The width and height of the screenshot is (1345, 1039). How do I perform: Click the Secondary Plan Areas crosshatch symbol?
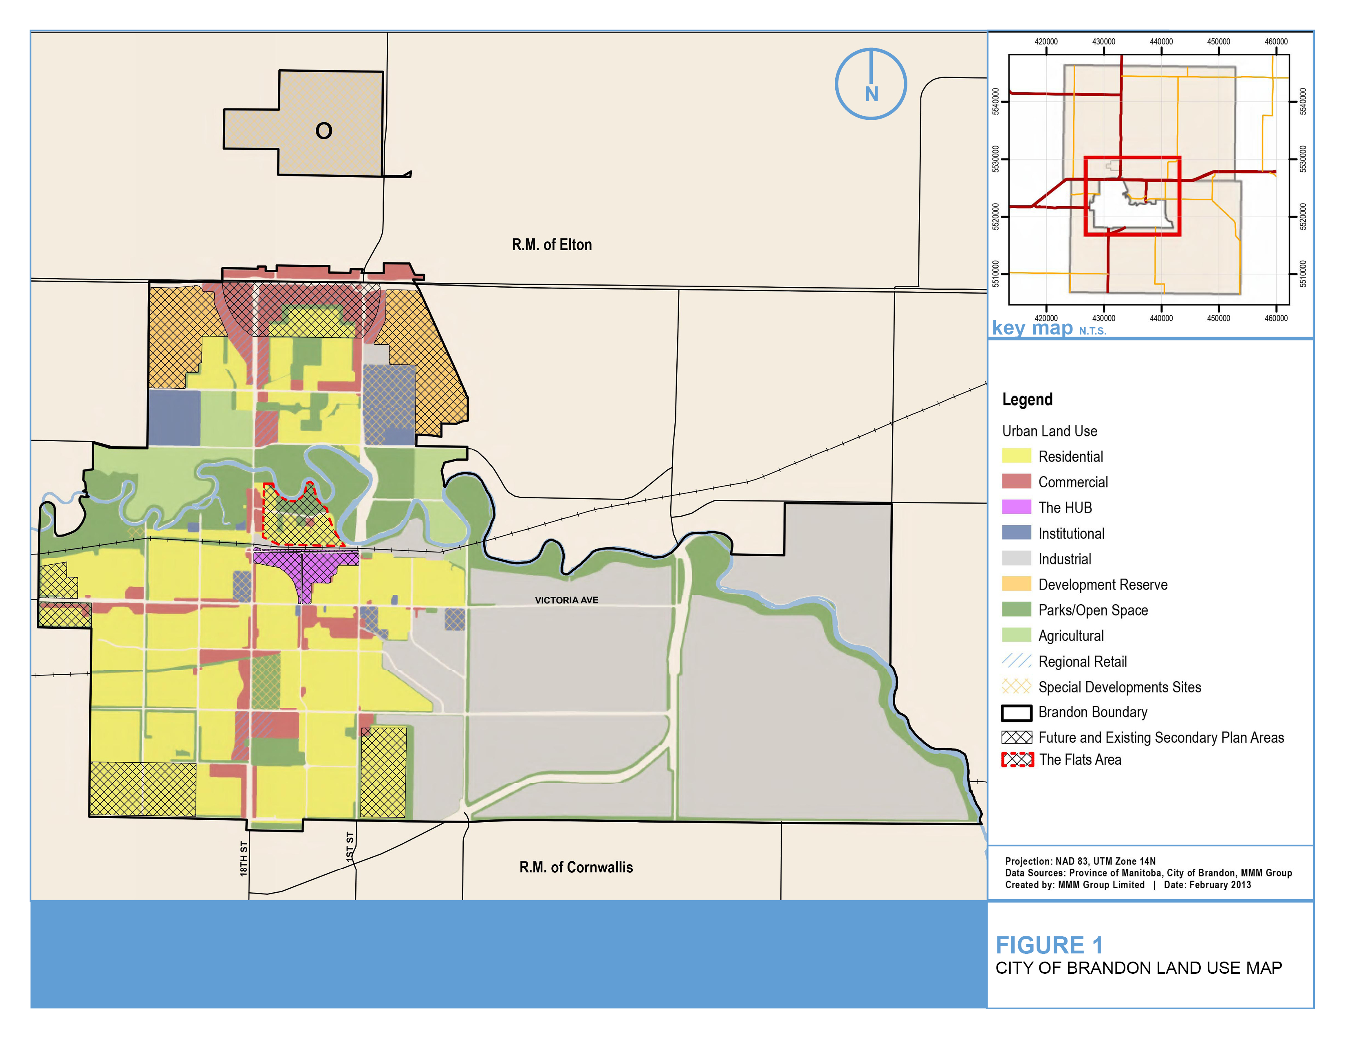(x=1016, y=737)
